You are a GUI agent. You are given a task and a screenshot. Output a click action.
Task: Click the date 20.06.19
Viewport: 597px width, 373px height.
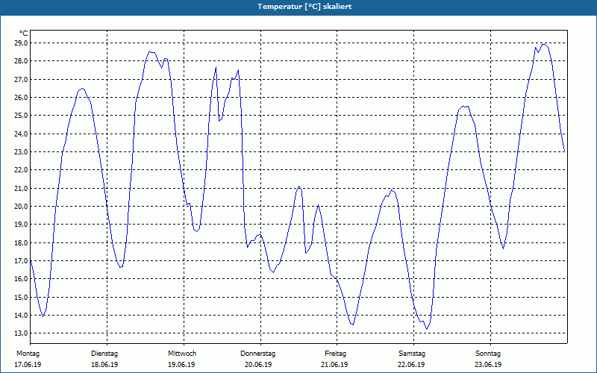tap(258, 365)
